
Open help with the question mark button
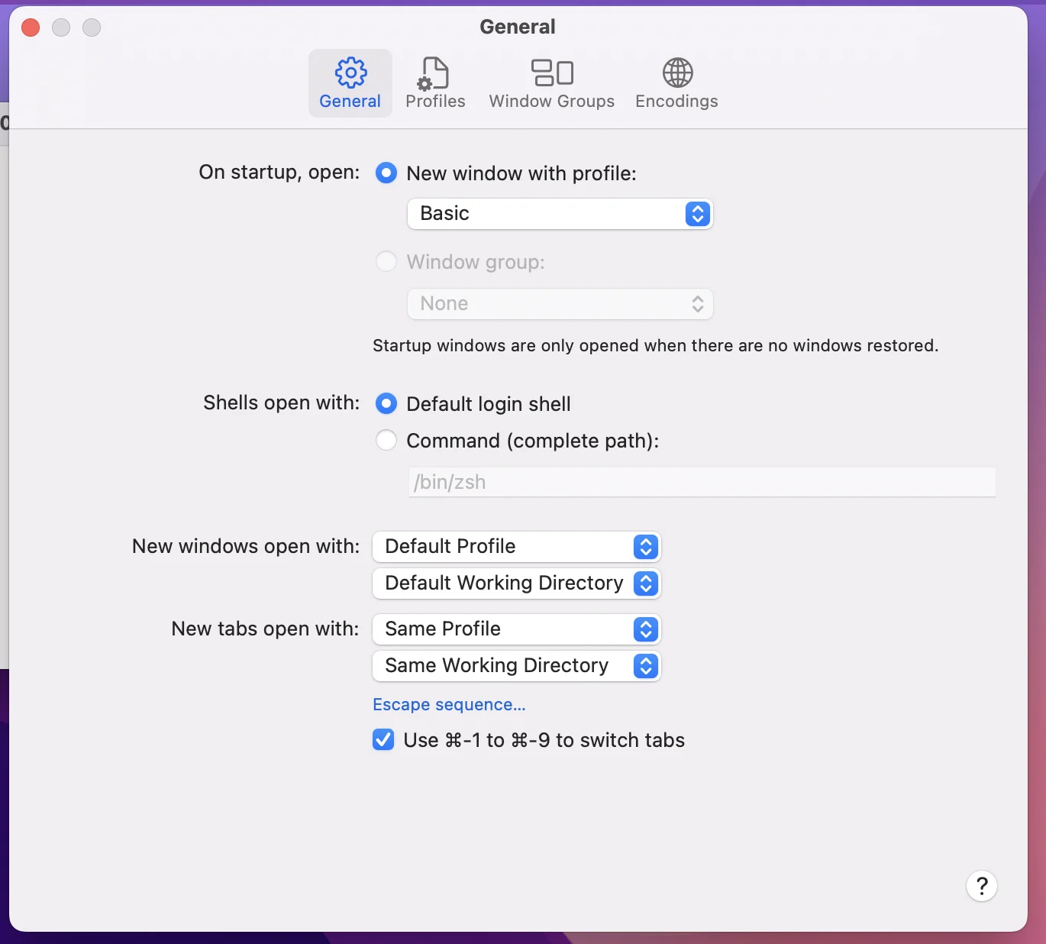coord(982,886)
